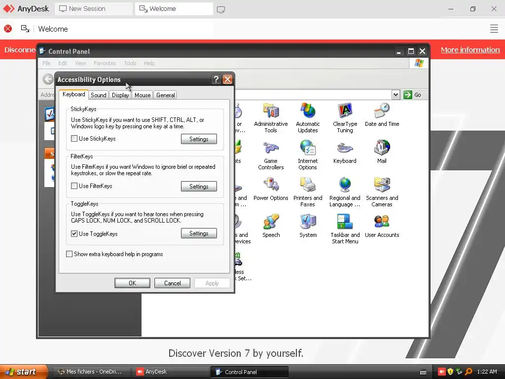The width and height of the screenshot is (505, 379).
Task: Open Date and Time icon
Action: [x=382, y=114]
